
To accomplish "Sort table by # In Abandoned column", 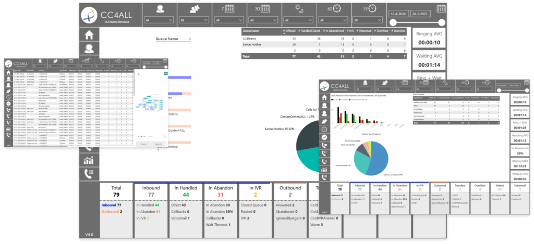I will (335, 31).
